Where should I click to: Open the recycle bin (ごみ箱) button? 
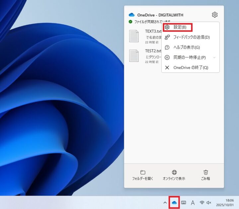click(x=206, y=175)
